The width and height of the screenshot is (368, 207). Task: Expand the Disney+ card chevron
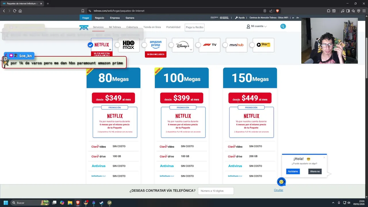[x=191, y=49]
